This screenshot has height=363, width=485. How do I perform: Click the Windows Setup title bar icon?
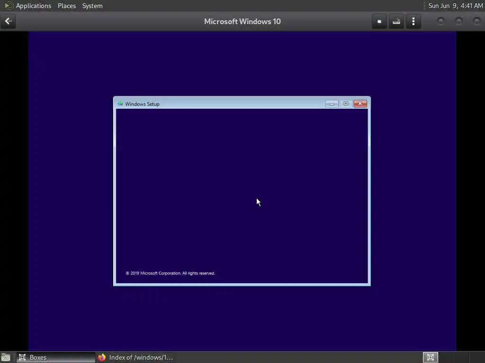tap(120, 104)
